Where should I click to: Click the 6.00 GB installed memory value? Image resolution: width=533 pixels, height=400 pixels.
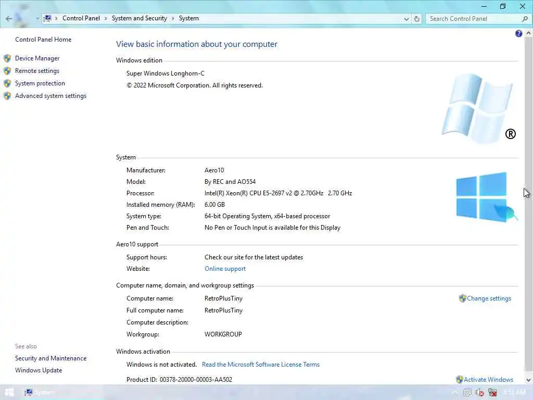(x=214, y=205)
